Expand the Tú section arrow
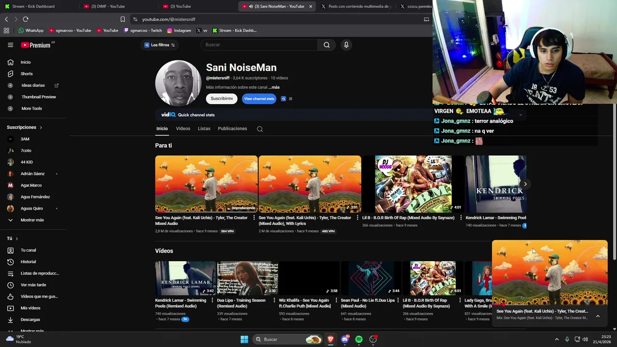The image size is (617, 347). coord(16,239)
